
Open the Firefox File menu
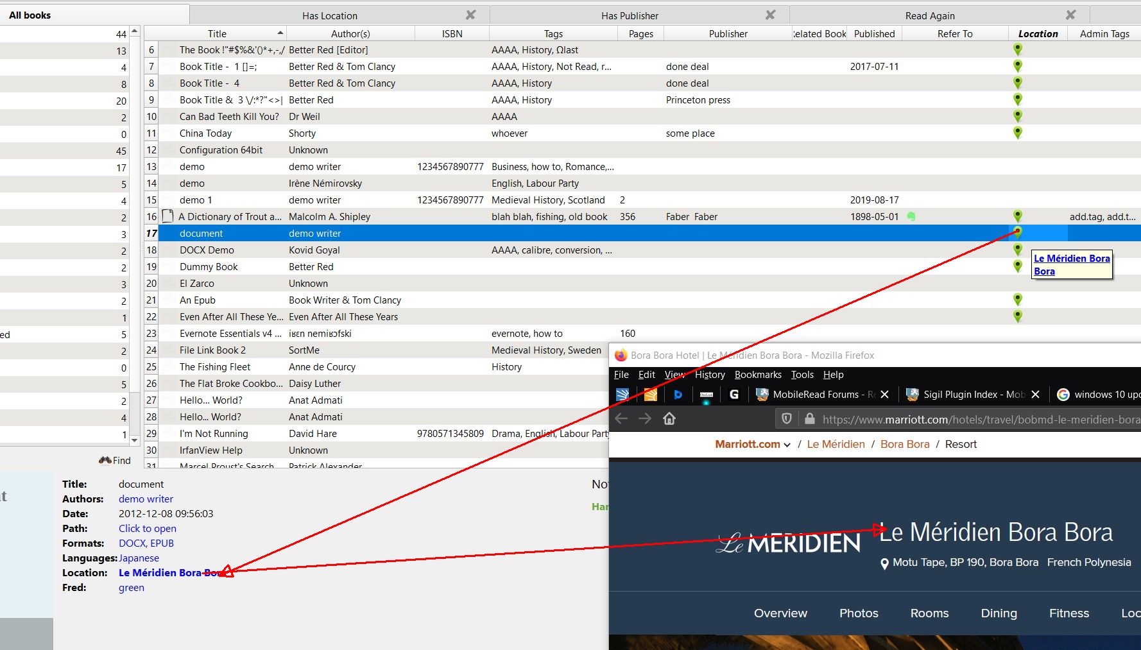(x=621, y=375)
